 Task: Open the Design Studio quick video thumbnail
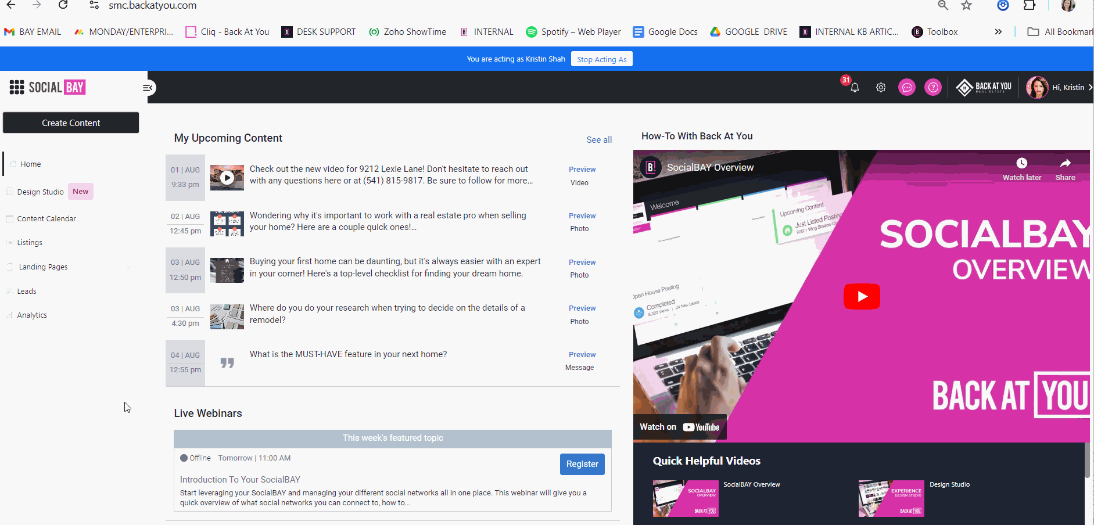point(891,499)
